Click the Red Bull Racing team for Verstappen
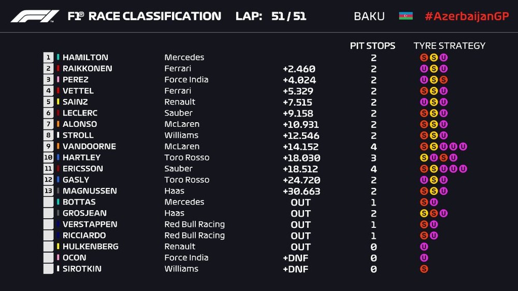Image resolution: width=518 pixels, height=291 pixels. (194, 224)
